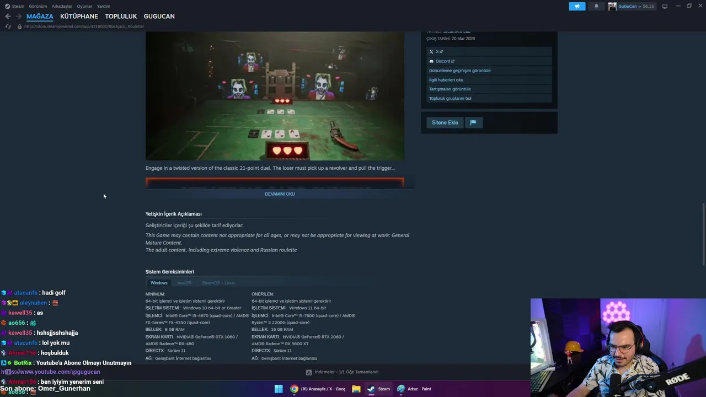The image size is (706, 397).
Task: Click the MİNİMUM requirements heading
Action: (156, 294)
